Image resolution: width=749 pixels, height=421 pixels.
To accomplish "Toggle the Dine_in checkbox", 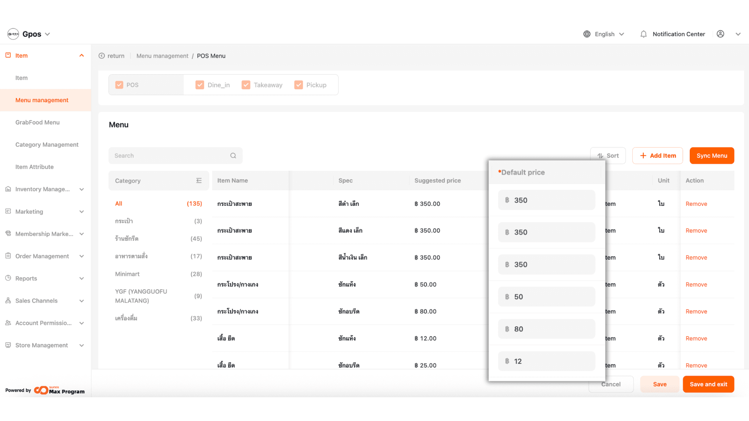I will (x=200, y=85).
